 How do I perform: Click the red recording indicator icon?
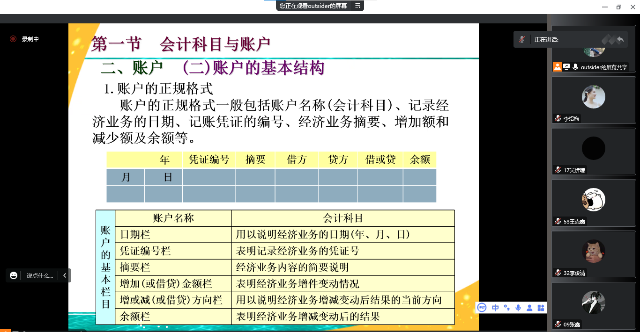coord(13,39)
